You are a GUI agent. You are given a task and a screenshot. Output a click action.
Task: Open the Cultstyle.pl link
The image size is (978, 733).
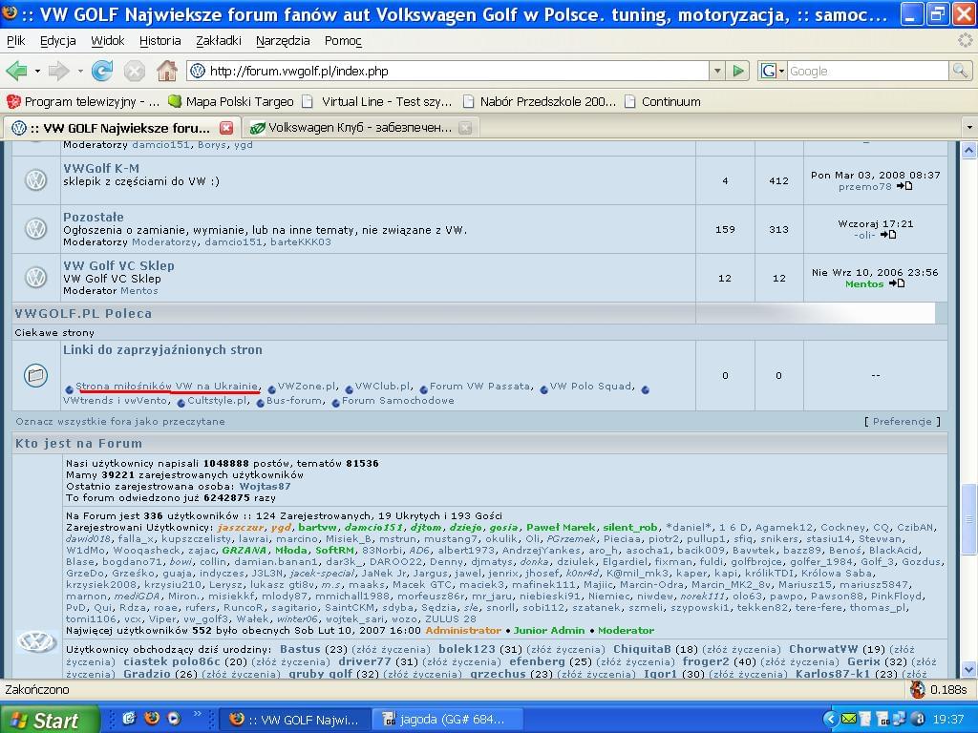[x=219, y=401]
